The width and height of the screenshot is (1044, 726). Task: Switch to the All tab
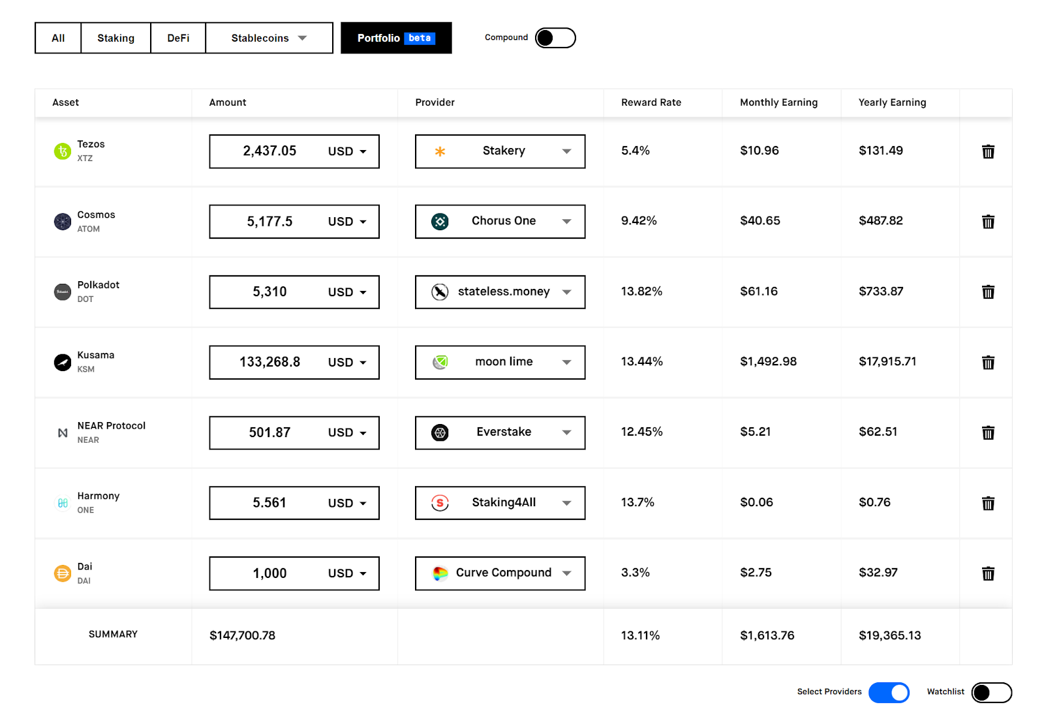[58, 38]
